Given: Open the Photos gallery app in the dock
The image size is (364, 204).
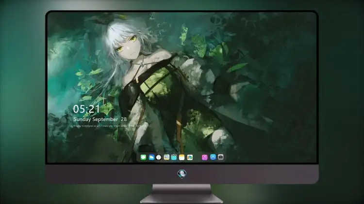Looking at the screenshot, I should pos(190,157).
